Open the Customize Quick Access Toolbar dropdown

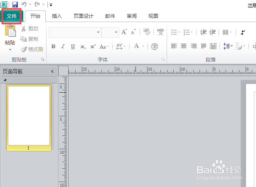point(51,5)
